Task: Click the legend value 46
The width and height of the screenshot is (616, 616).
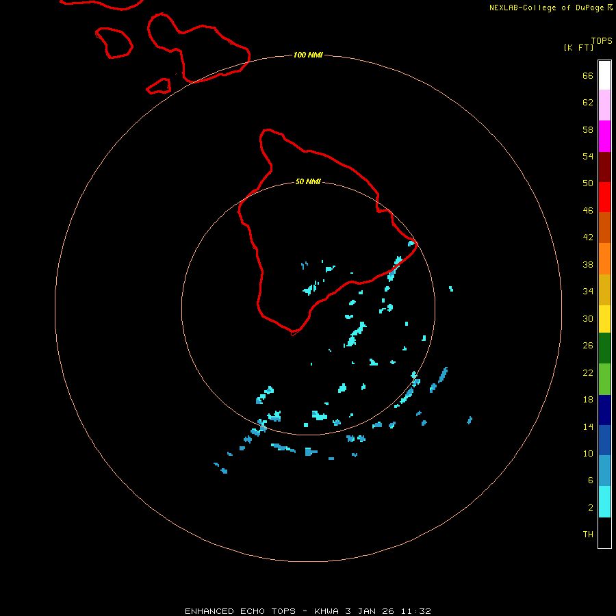Action: 588,211
